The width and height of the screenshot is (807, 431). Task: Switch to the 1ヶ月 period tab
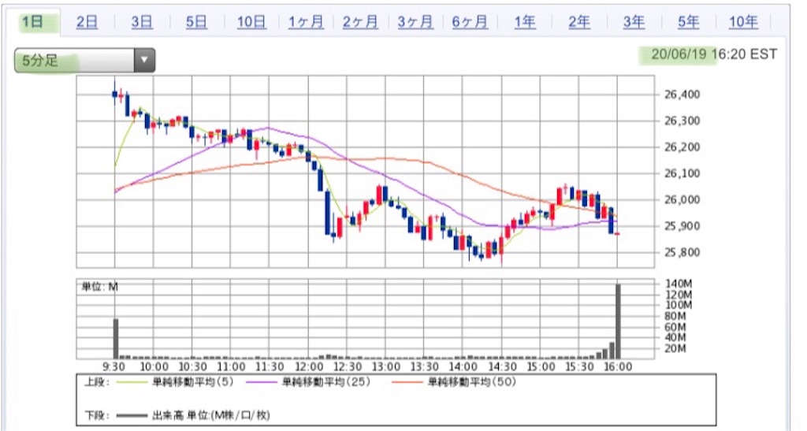tap(306, 22)
